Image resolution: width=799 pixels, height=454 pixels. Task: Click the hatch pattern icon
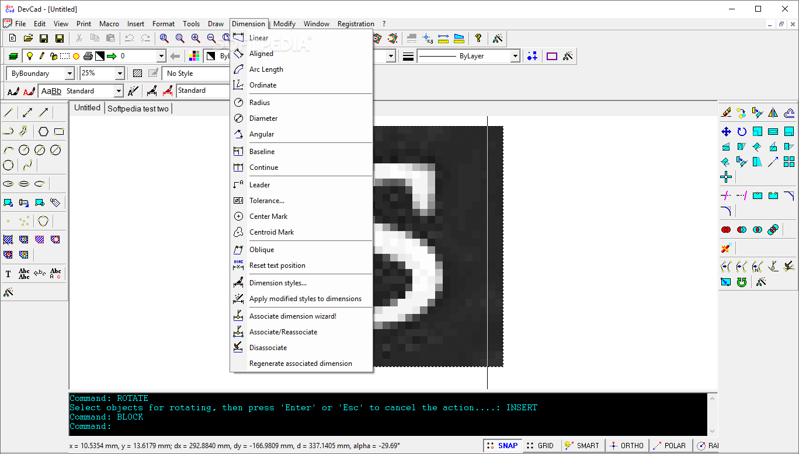click(x=137, y=74)
